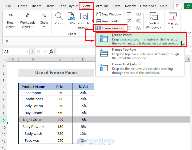
Task: Expand the Sheet View dropdown chevron
Action: pyautogui.click(x=14, y=27)
